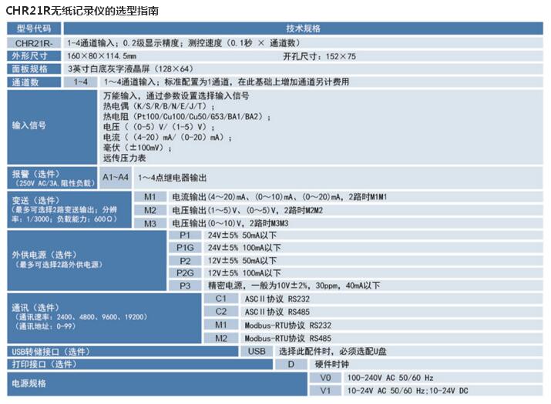The height and width of the screenshot is (404, 551).
Task: Click the P3 precision power code
Action: pos(185,285)
